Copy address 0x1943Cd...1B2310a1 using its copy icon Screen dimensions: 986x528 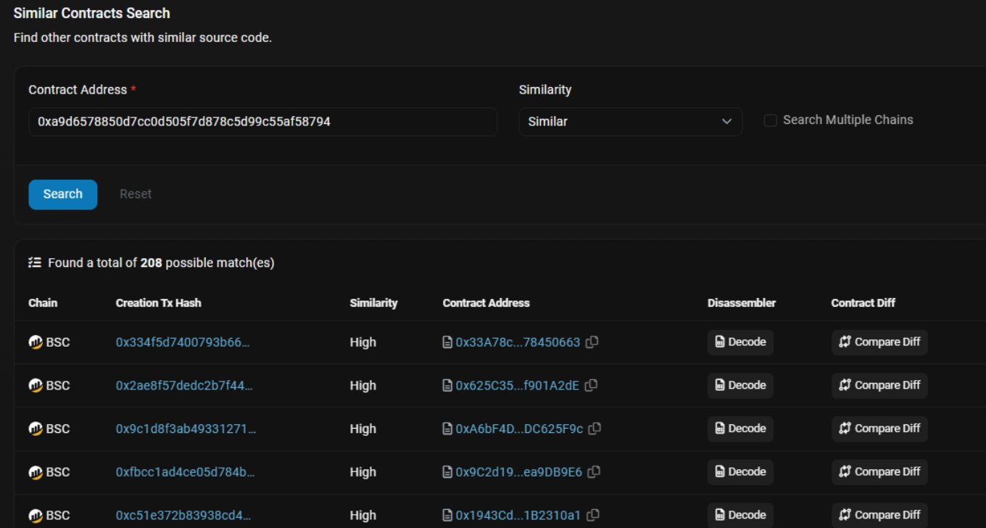(592, 515)
